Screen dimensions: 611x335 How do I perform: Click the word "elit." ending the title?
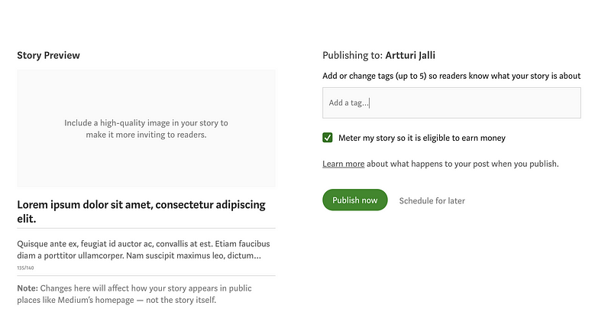coord(27,219)
